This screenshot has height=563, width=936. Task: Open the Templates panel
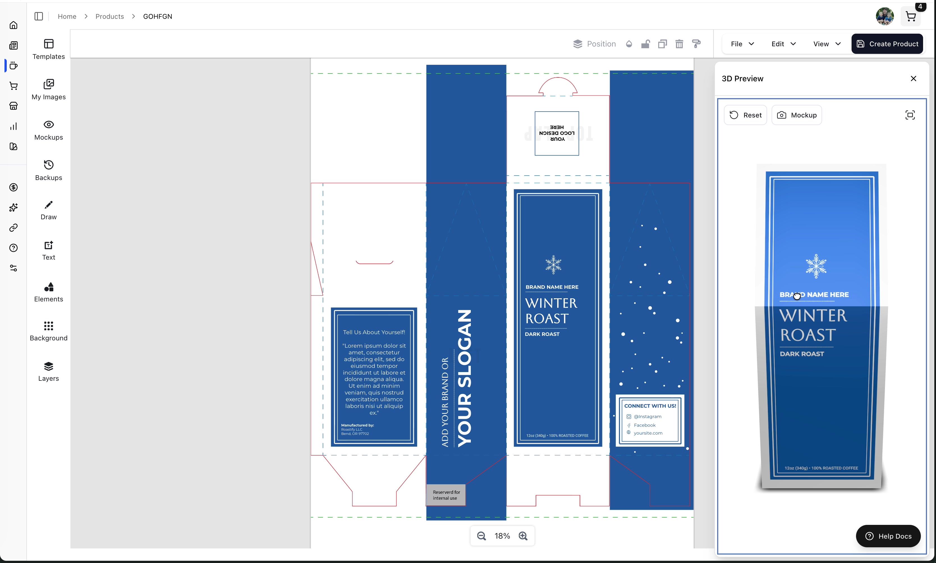[x=49, y=49]
